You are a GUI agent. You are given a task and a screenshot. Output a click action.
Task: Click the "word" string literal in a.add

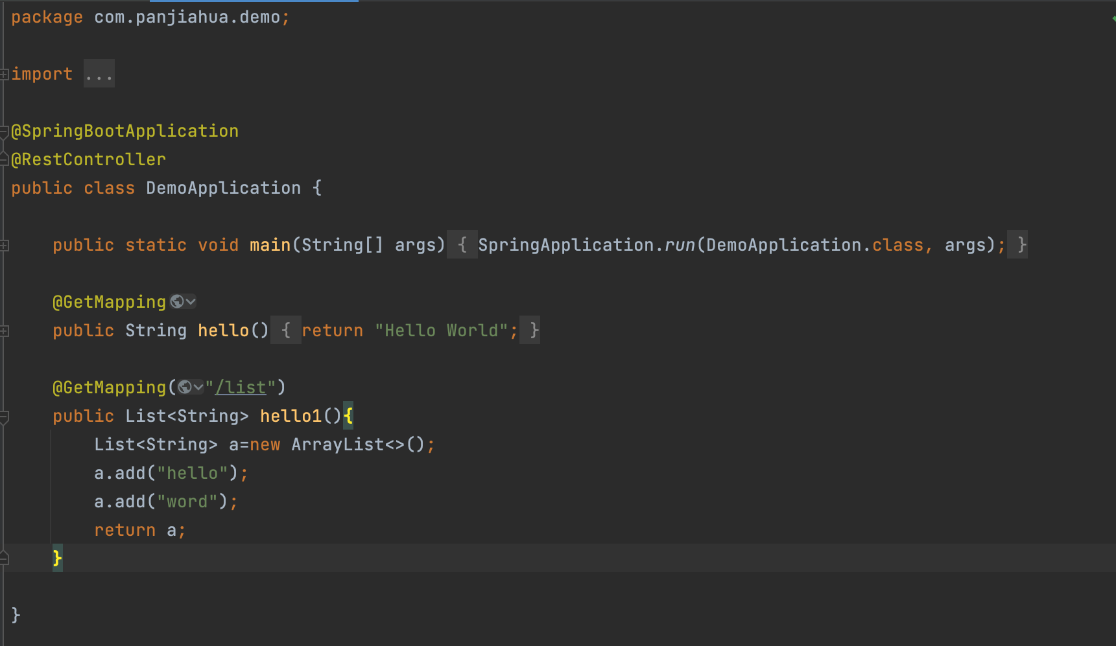tap(187, 501)
